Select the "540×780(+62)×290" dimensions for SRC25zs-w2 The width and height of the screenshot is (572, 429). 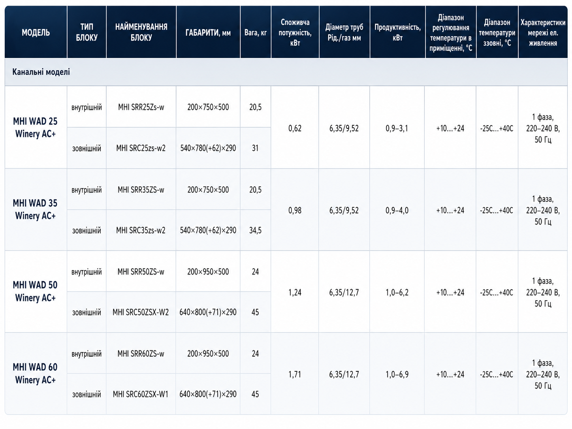[208, 148]
